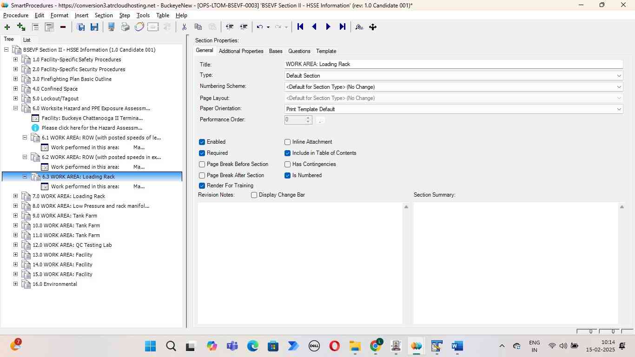This screenshot has height=357, width=635.
Task: Check the Has Contingencies checkbox
Action: (287, 164)
